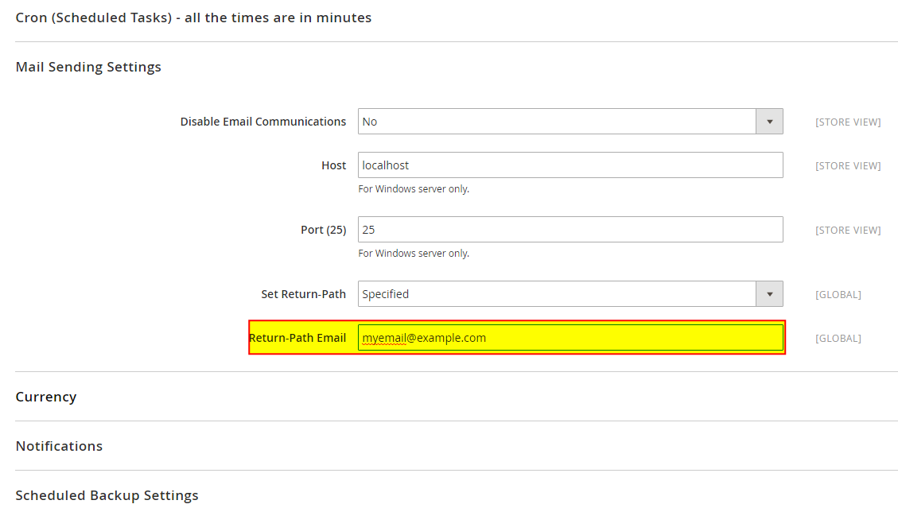Click the Set Return-Path dropdown arrow

coord(769,294)
